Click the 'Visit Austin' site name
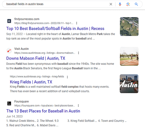 [x=22, y=49]
